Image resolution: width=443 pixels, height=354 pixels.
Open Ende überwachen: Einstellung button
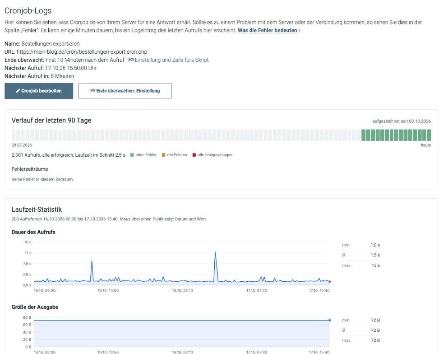[x=125, y=91]
